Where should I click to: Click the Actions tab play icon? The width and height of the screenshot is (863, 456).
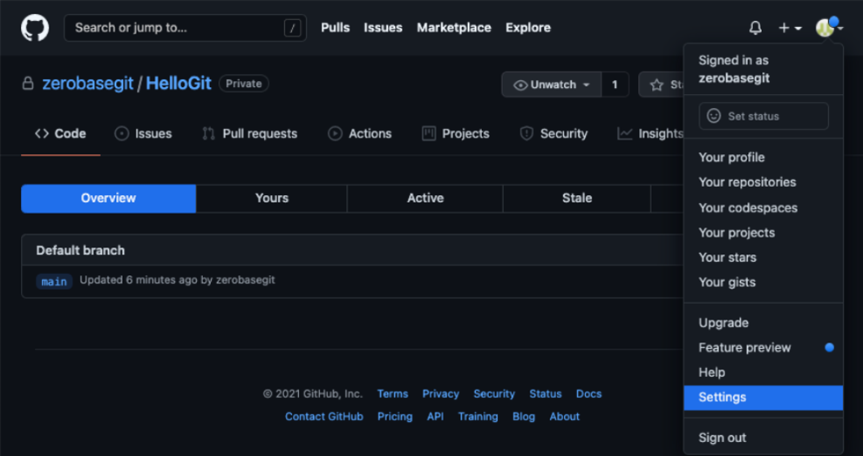click(335, 133)
